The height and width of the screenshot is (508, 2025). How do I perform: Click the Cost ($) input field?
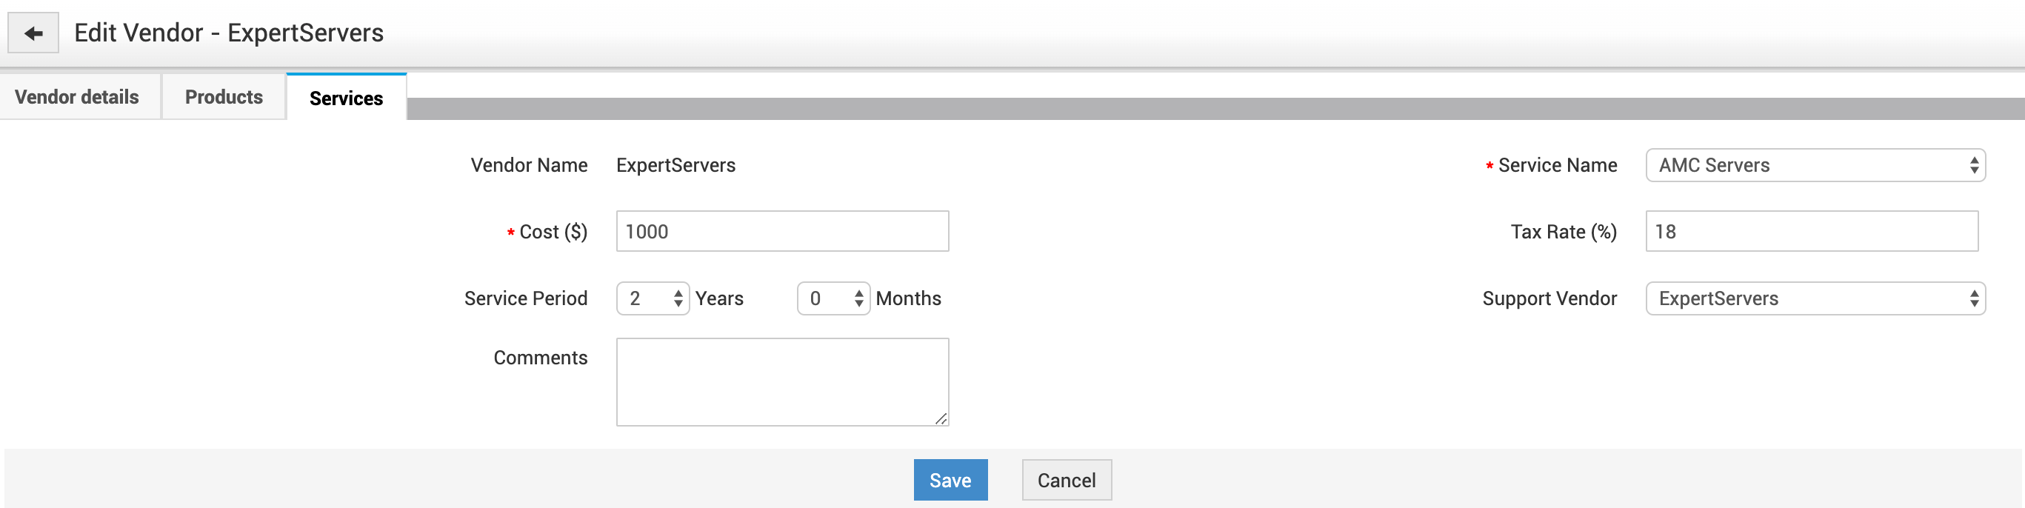[782, 231]
